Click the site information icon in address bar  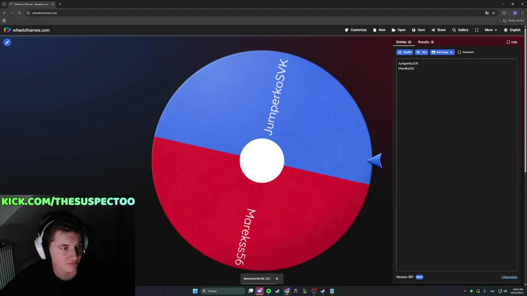(28, 13)
